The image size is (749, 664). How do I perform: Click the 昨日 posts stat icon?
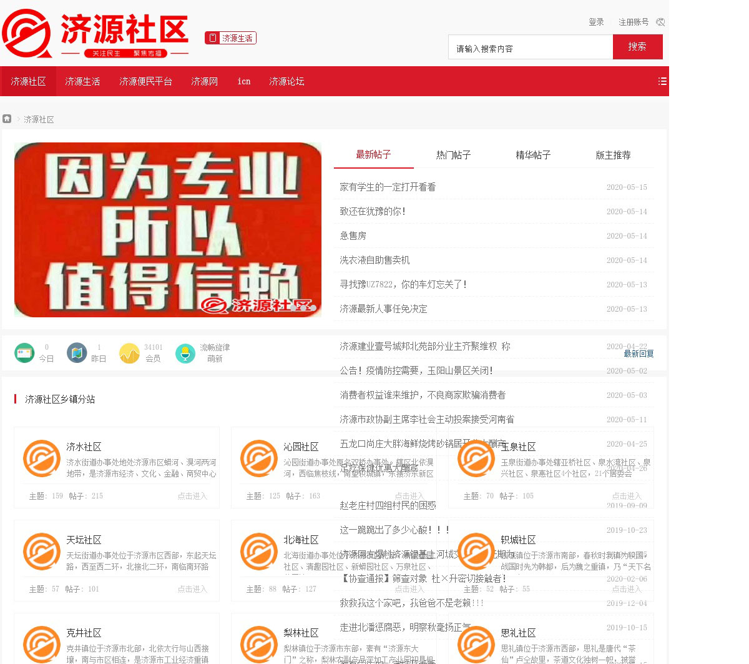click(x=77, y=353)
